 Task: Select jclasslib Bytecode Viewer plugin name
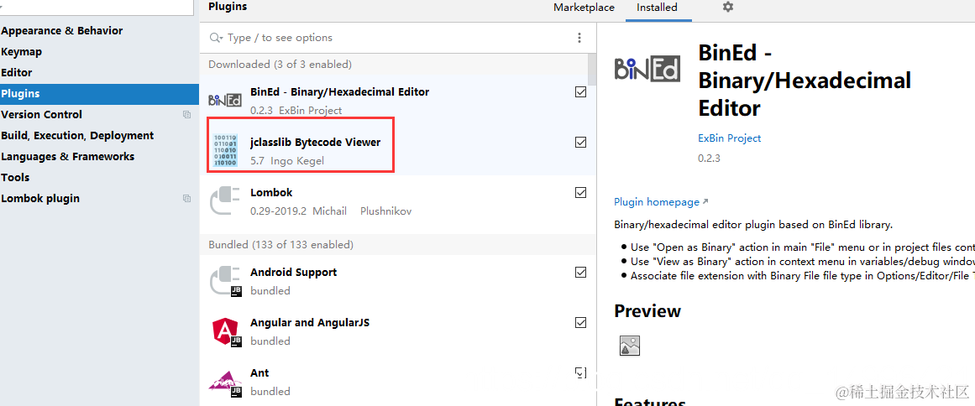315,142
